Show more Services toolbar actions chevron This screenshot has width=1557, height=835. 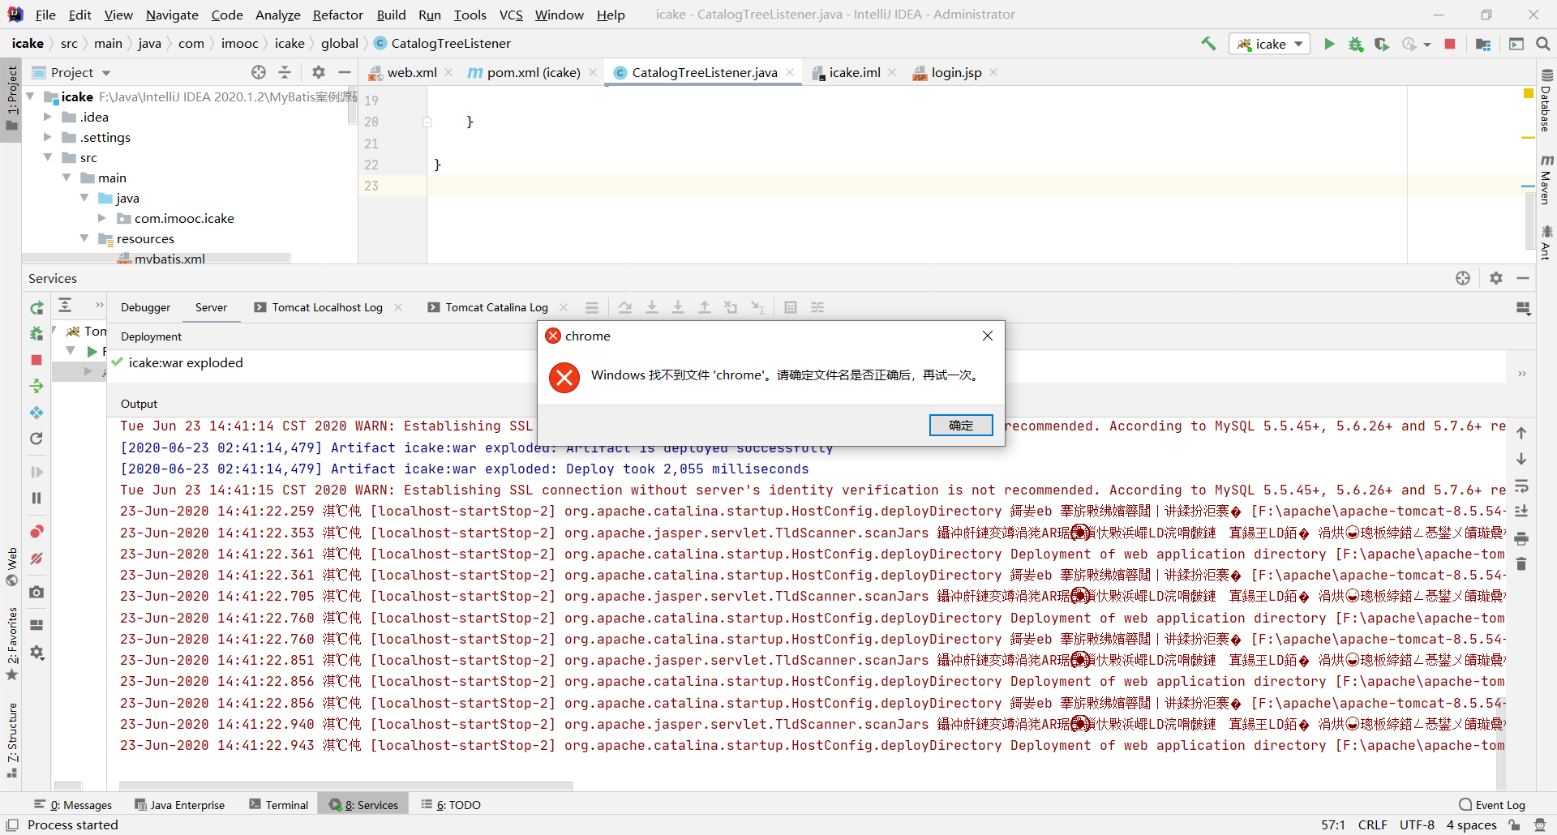pyautogui.click(x=100, y=305)
